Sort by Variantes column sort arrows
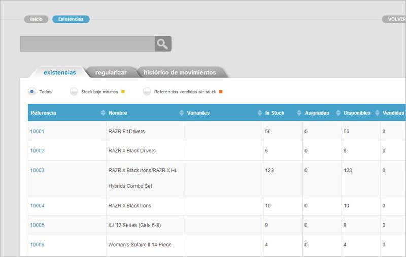 click(x=260, y=113)
